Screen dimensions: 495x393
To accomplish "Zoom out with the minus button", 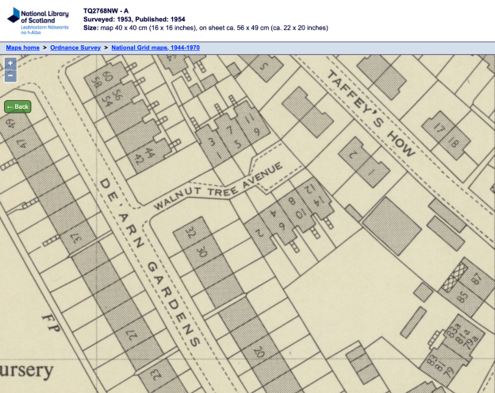I will [10, 75].
